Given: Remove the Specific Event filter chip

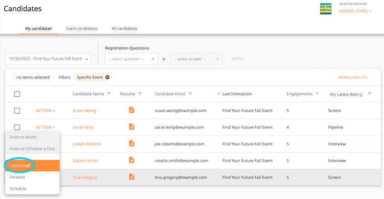Looking at the screenshot, I should (x=107, y=77).
